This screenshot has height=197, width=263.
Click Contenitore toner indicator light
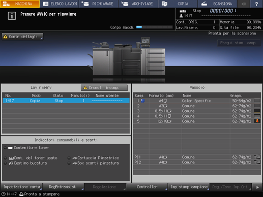tap(5, 148)
